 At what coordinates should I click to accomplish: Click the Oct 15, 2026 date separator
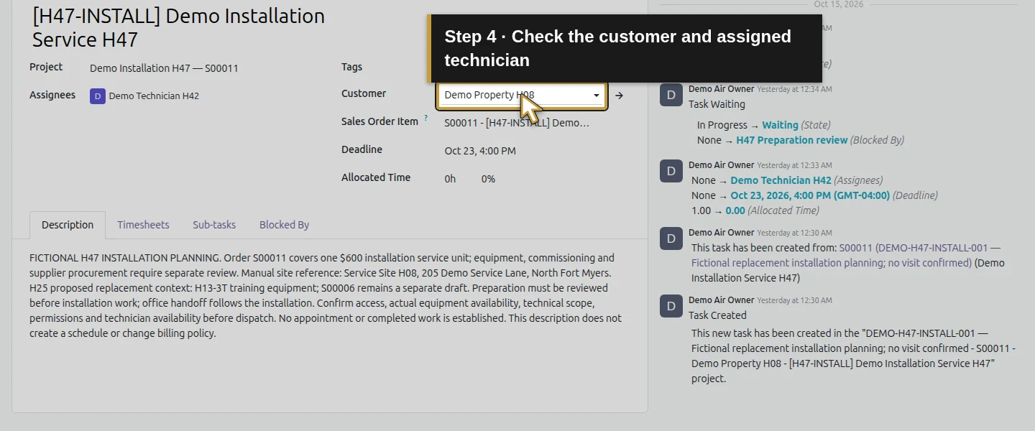[839, 4]
